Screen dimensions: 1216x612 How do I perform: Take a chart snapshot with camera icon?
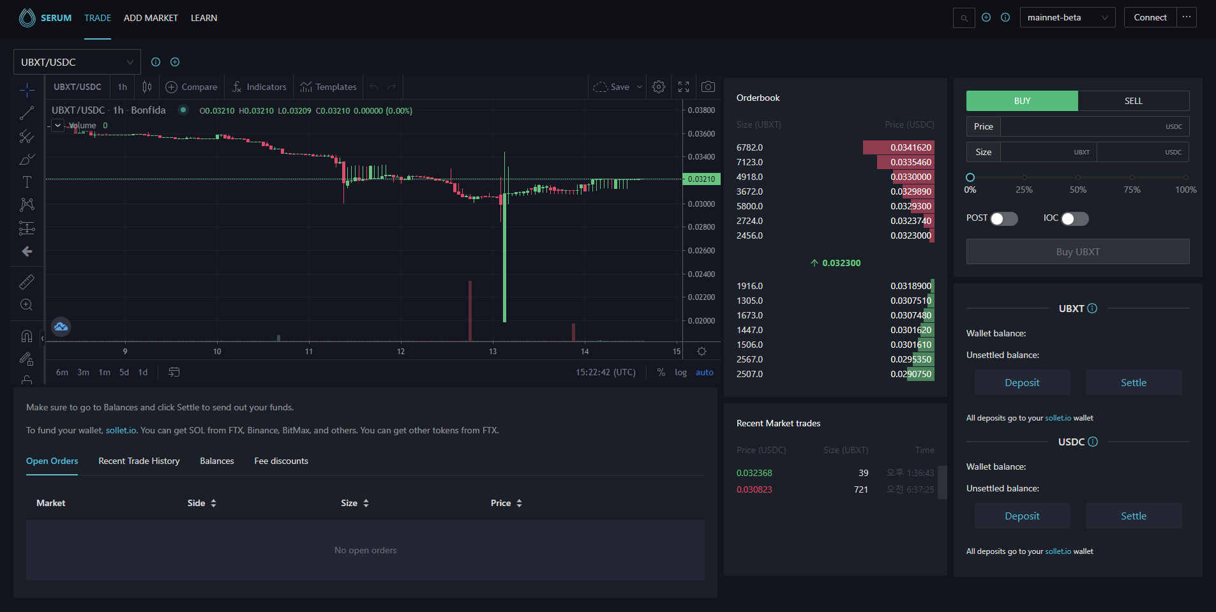708,87
